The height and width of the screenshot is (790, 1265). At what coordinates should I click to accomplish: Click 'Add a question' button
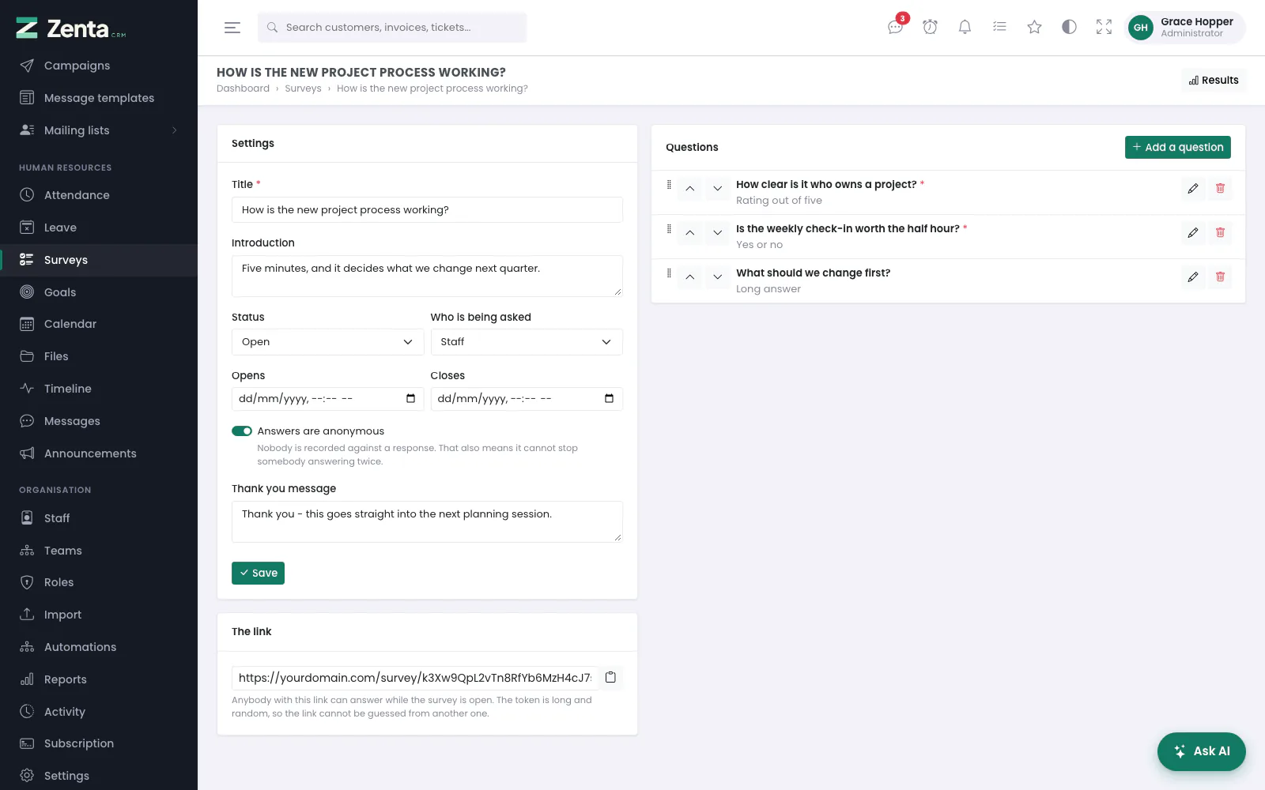pos(1177,147)
